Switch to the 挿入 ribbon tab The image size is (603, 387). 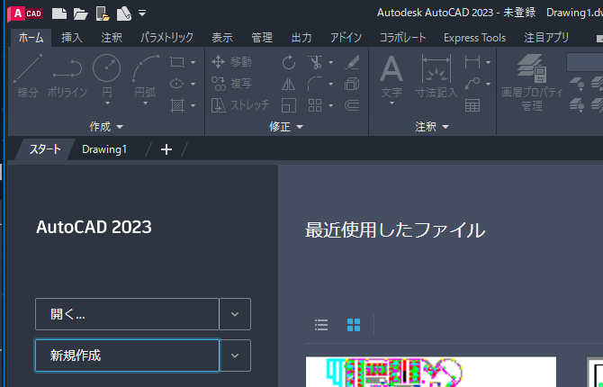click(x=72, y=38)
